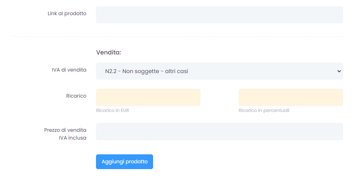Viewport: 354px width, 187px height.
Task: Click the "IVA inclusa" label line
Action: pos(70,138)
